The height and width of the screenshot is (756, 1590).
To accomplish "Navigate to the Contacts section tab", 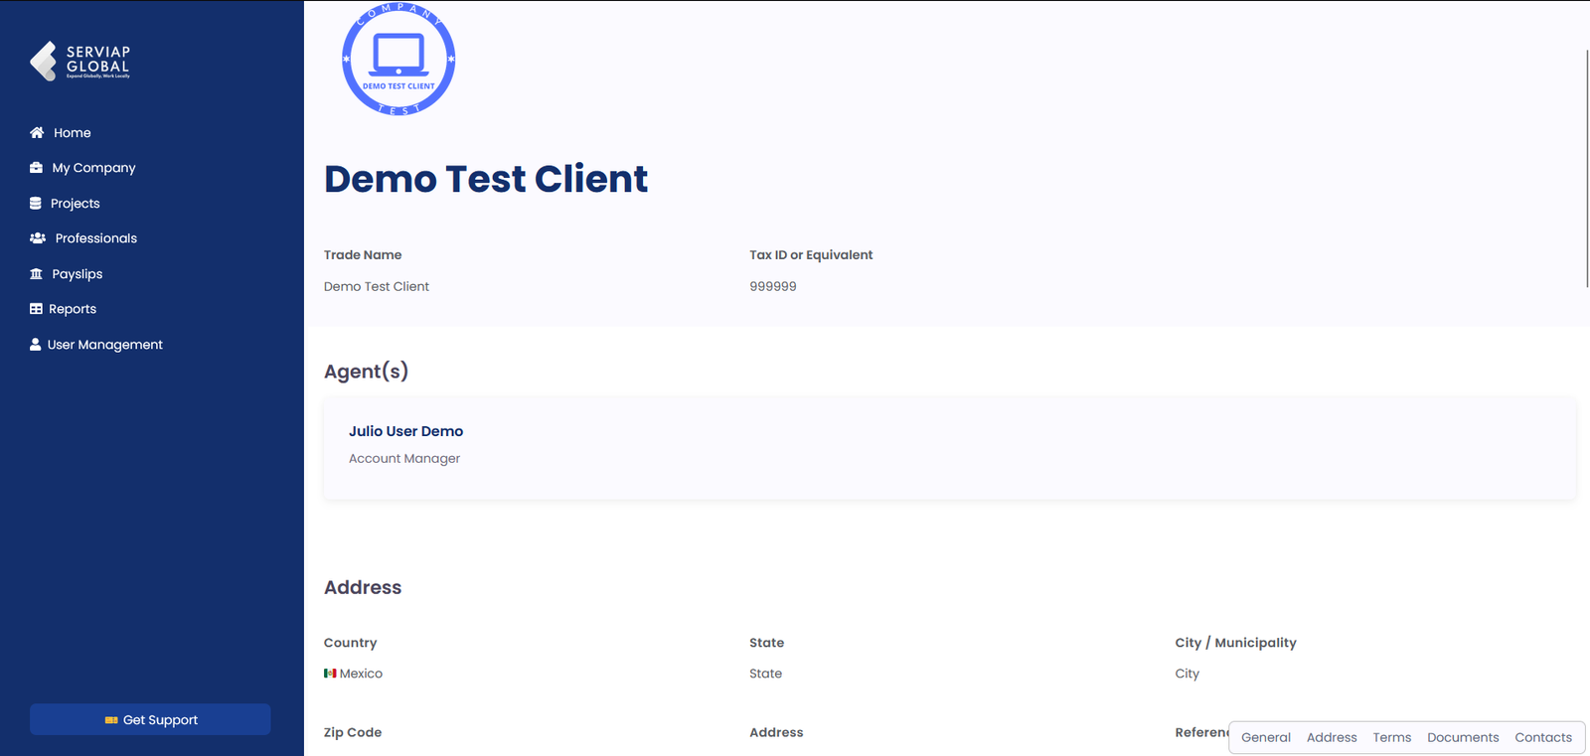I will [1542, 737].
